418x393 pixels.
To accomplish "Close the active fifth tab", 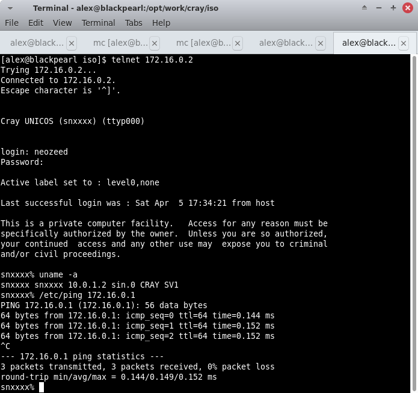I will pyautogui.click(x=404, y=43).
